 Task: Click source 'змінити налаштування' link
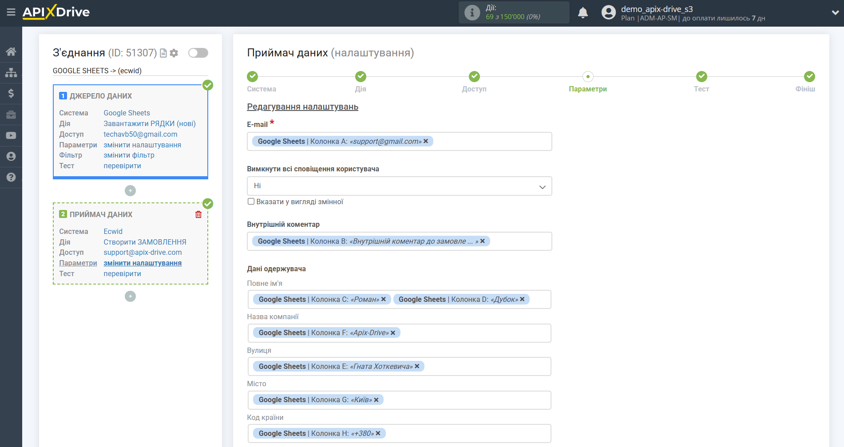[142, 145]
